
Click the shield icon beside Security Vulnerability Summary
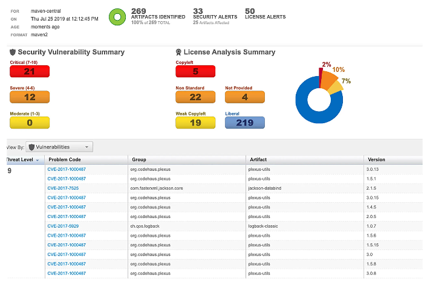(13, 53)
